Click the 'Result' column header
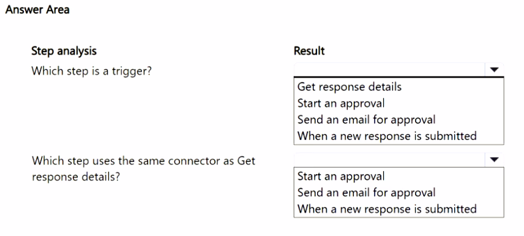 pos(309,51)
